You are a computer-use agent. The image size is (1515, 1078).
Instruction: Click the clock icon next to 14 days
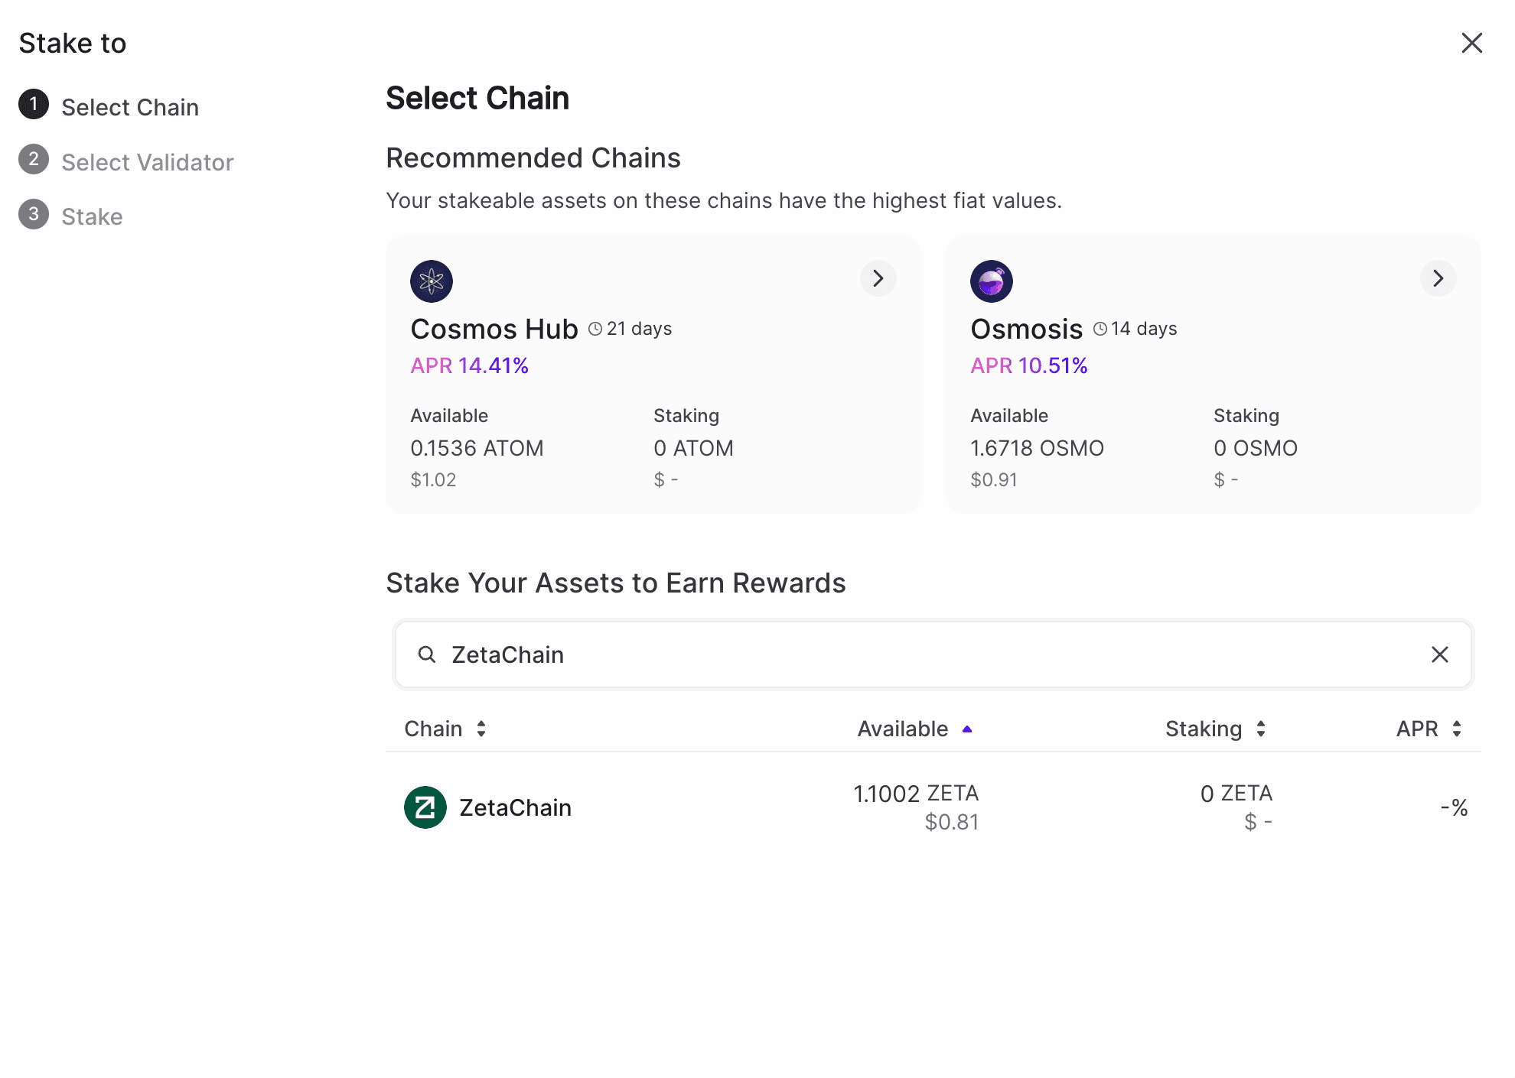(x=1100, y=328)
